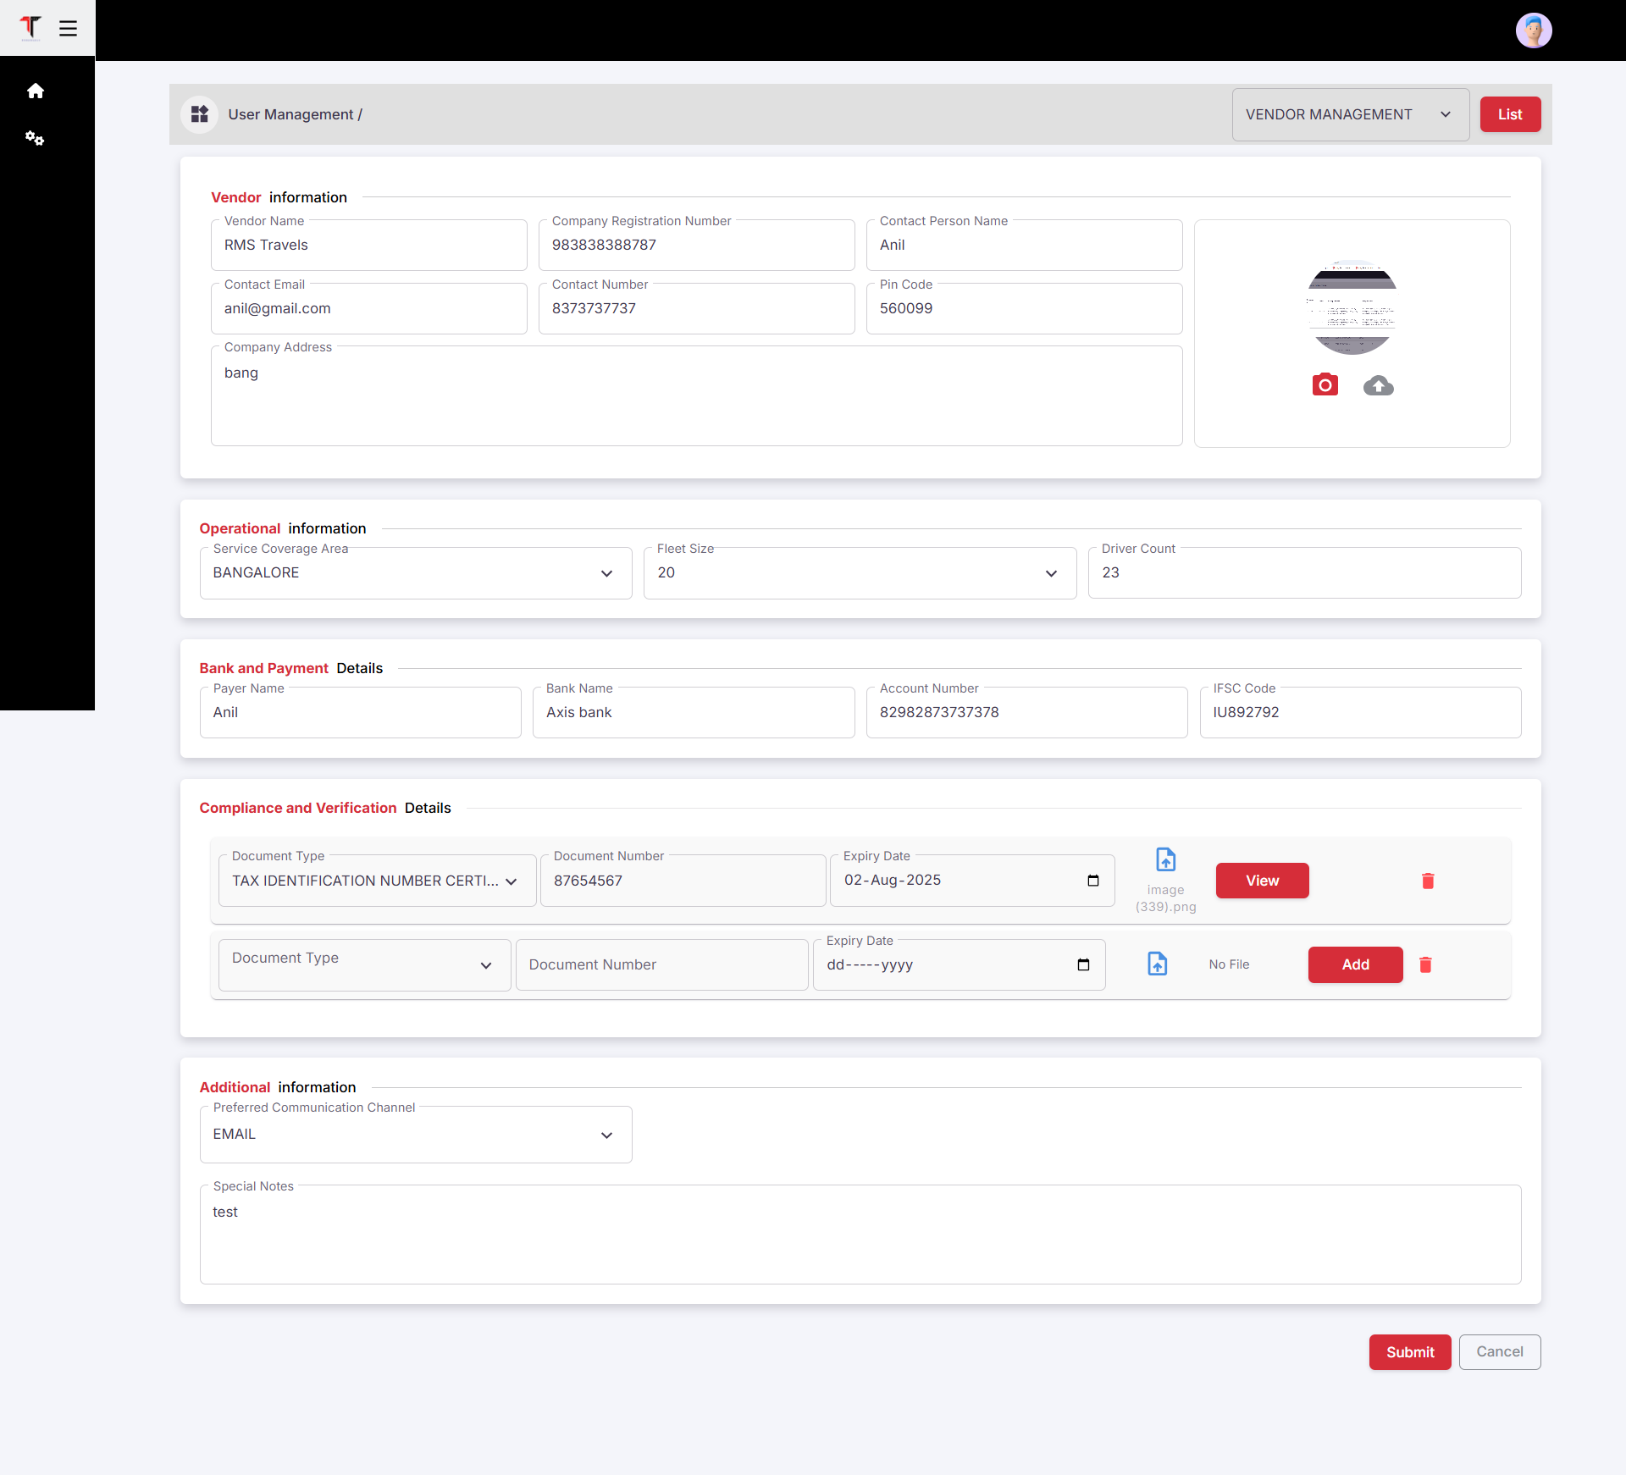Image resolution: width=1626 pixels, height=1475 pixels.
Task: Click the View button for image (339).png
Action: coord(1262,881)
